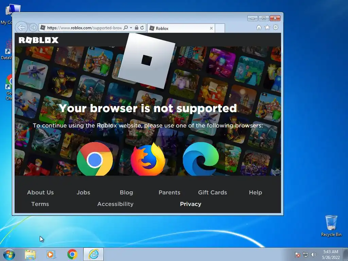Image resolution: width=348 pixels, height=261 pixels.
Task: Click the Home icon in Internet Explorer
Action: click(x=259, y=28)
